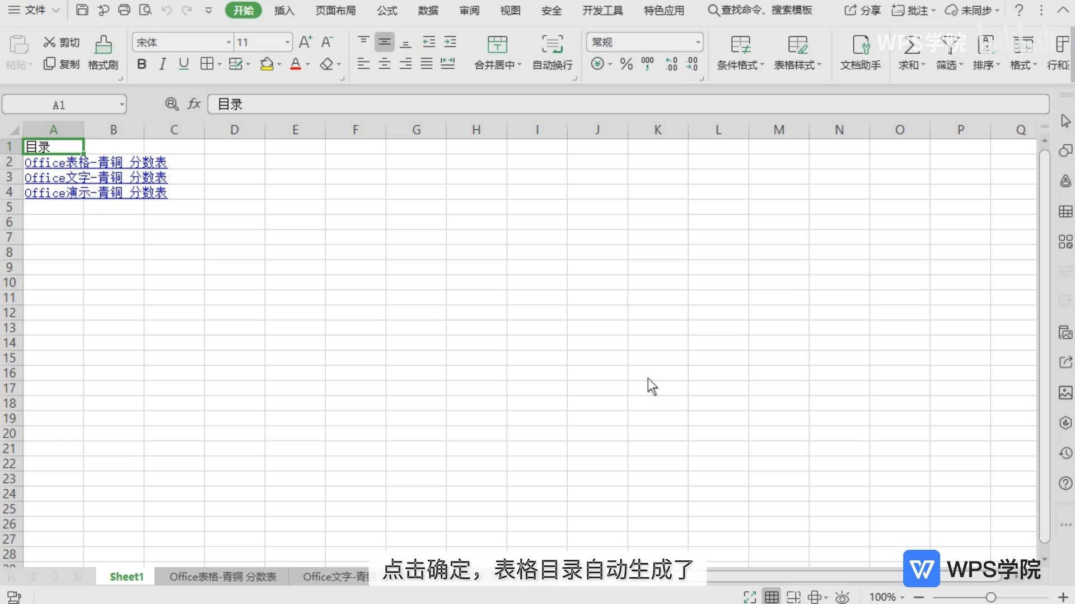Toggle Bold formatting
The width and height of the screenshot is (1075, 604).
pyautogui.click(x=142, y=64)
